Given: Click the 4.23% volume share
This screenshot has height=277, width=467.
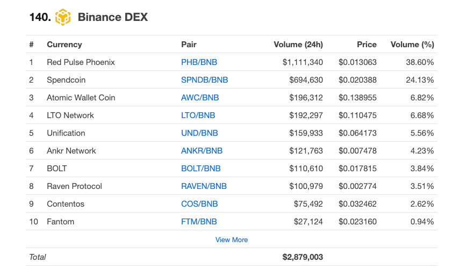Looking at the screenshot, I should 422,151.
